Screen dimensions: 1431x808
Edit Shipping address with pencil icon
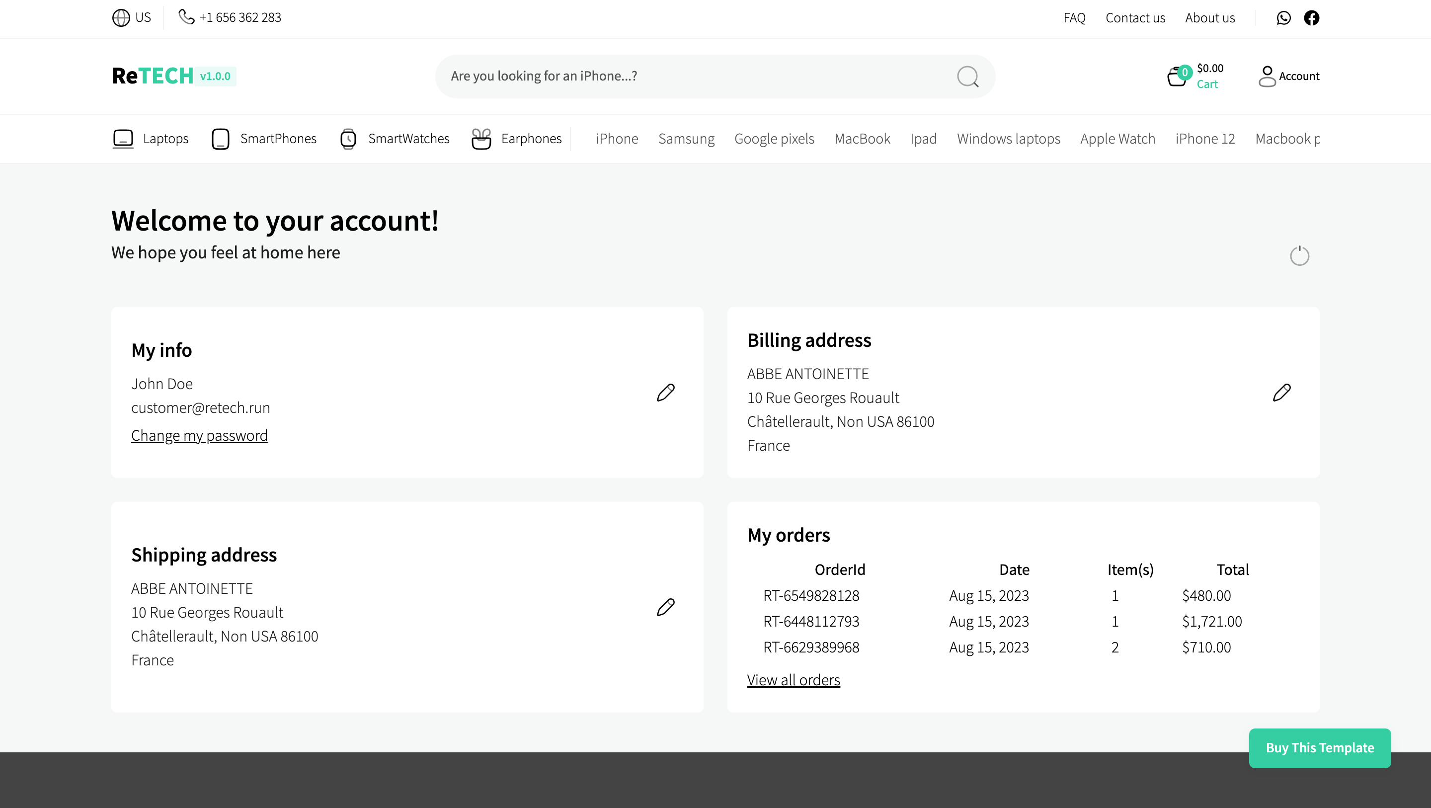tap(665, 607)
